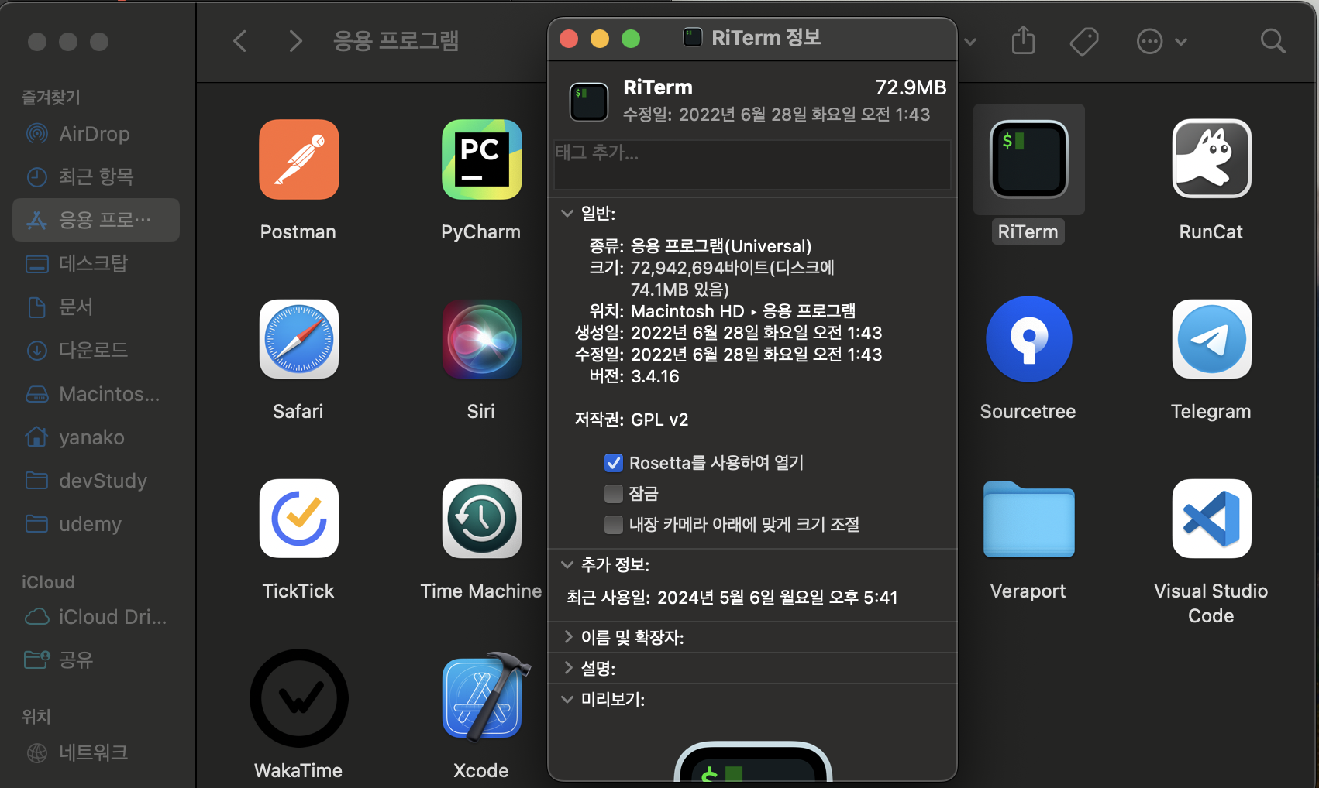
Task: Open the Finder search magnifier
Action: point(1273,41)
